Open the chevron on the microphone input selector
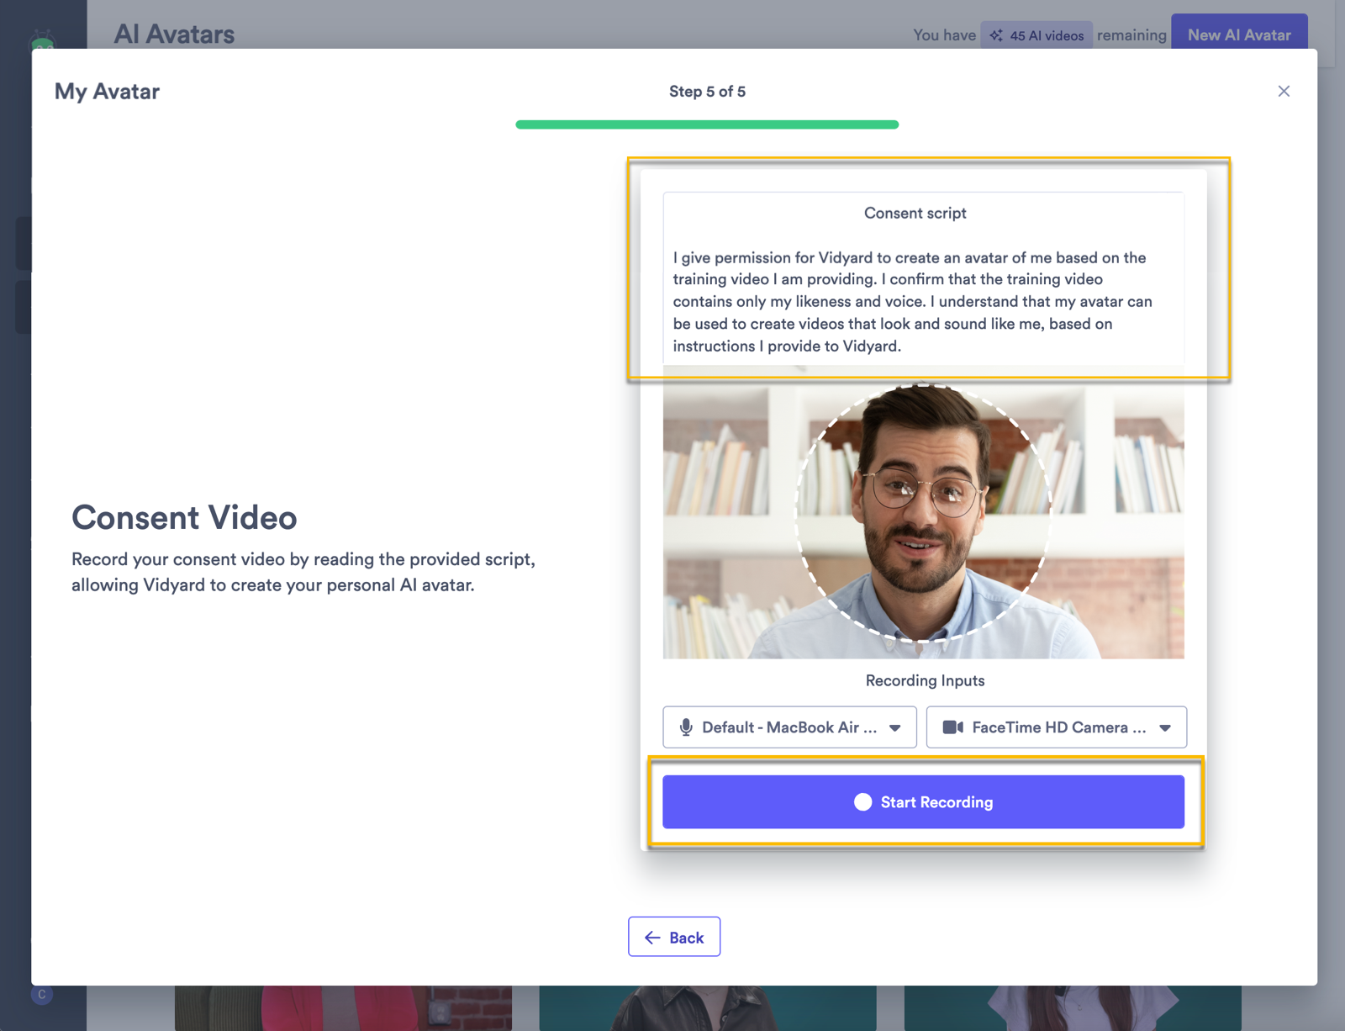Image resolution: width=1345 pixels, height=1031 pixels. click(x=894, y=727)
